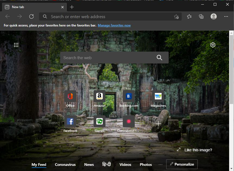Switch to the Coronavirus feed tab

[65, 165]
